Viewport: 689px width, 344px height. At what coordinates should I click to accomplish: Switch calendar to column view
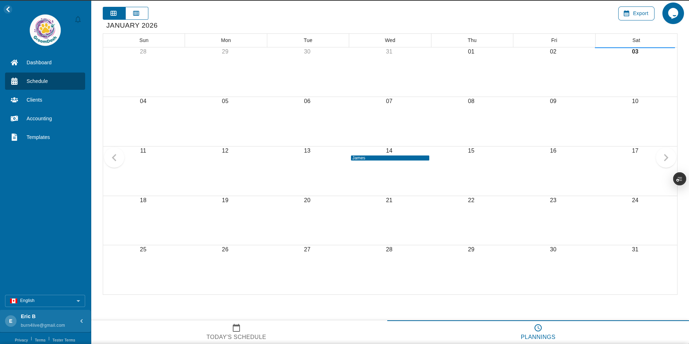(x=137, y=13)
